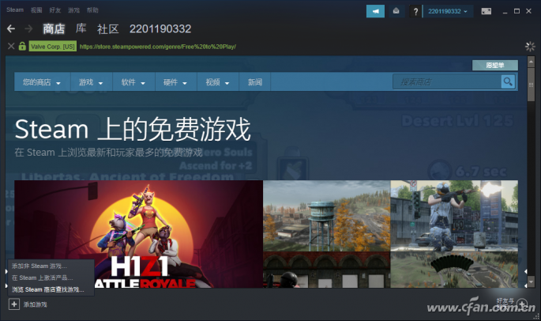Click the Steam 上的免费游戏 heading
Image resolution: width=541 pixels, height=321 pixels.
pyautogui.click(x=133, y=129)
